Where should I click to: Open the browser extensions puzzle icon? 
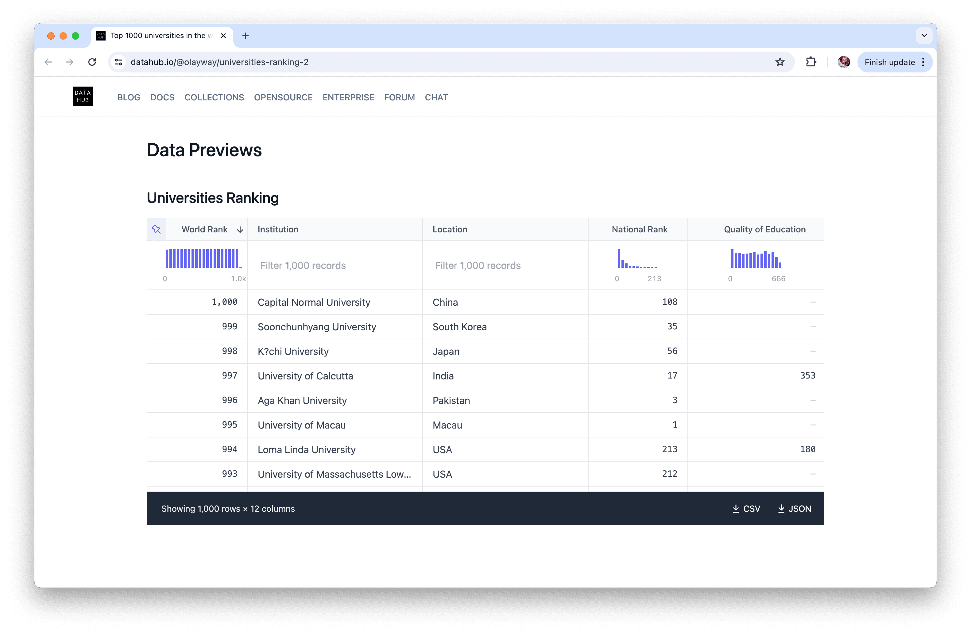point(811,62)
